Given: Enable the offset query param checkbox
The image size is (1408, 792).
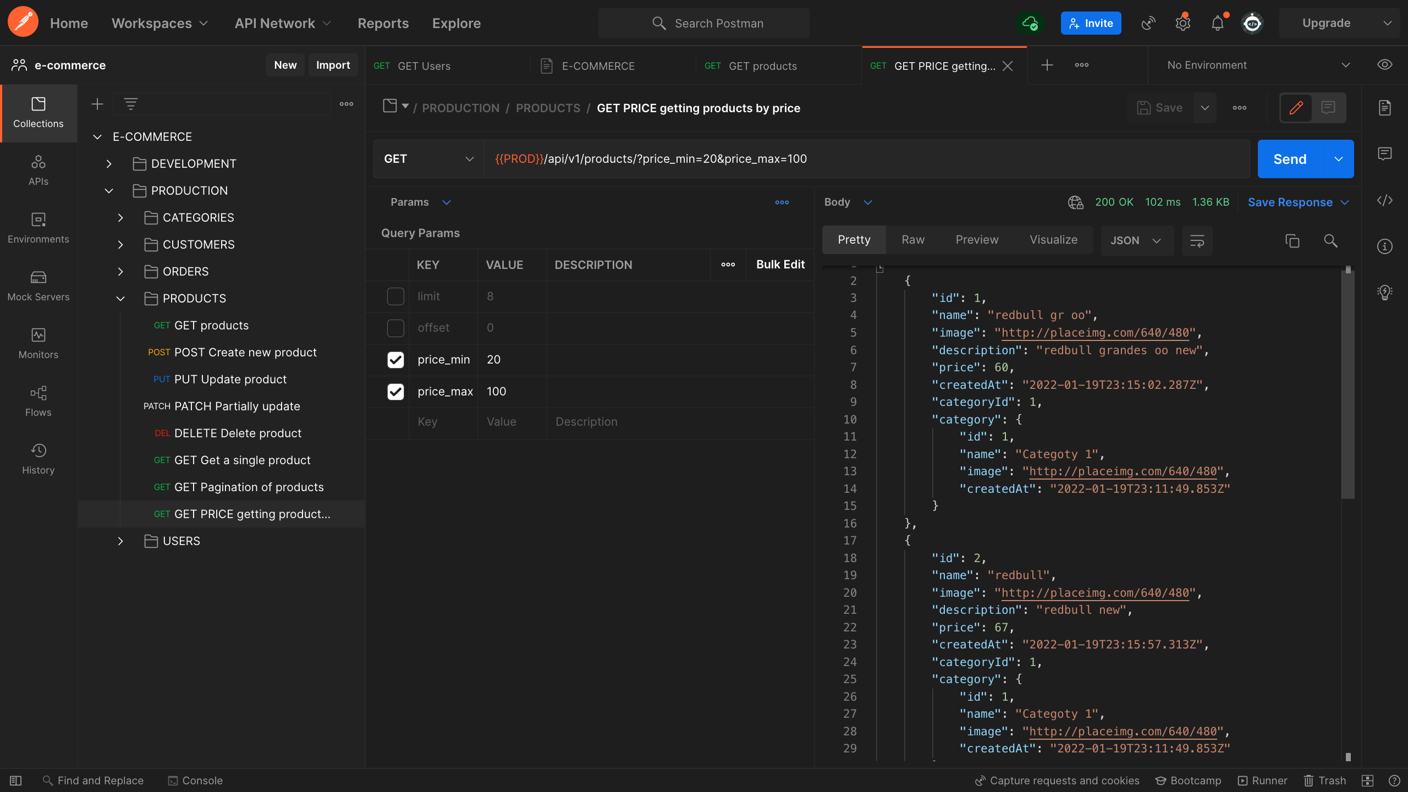Looking at the screenshot, I should [395, 328].
